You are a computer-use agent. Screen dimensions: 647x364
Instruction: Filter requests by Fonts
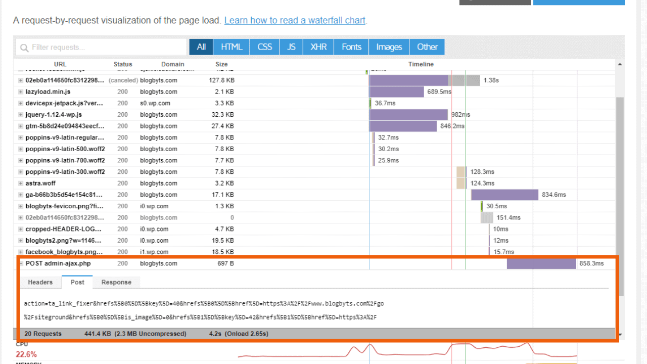point(351,47)
